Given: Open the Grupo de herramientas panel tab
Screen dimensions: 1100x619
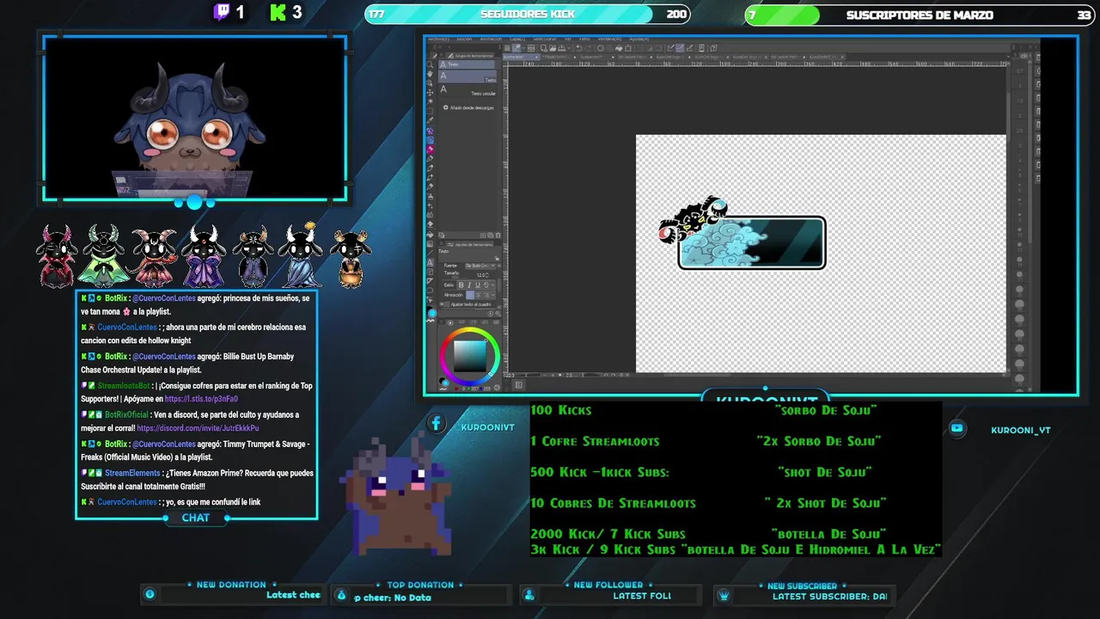Looking at the screenshot, I should pyautogui.click(x=470, y=56).
